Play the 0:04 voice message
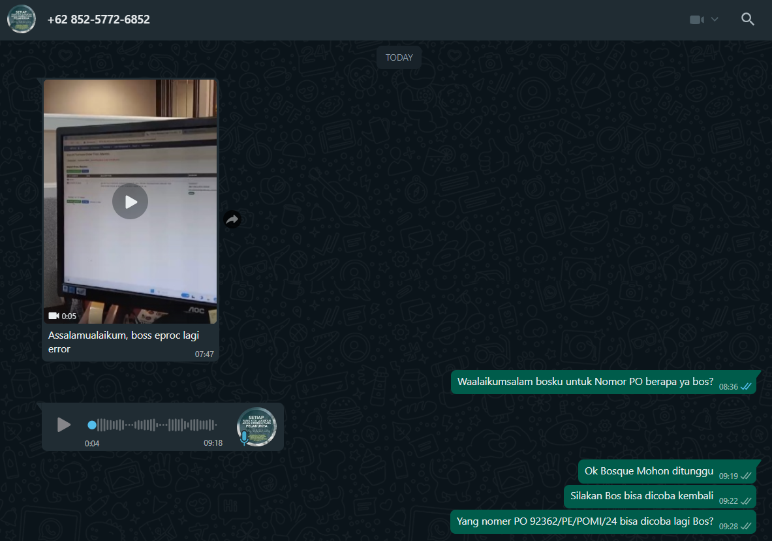The image size is (772, 541). pos(63,425)
